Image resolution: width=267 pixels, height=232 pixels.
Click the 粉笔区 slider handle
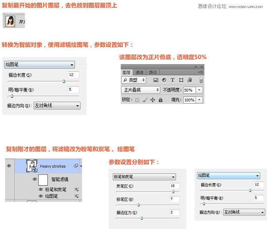[x=138, y=205]
